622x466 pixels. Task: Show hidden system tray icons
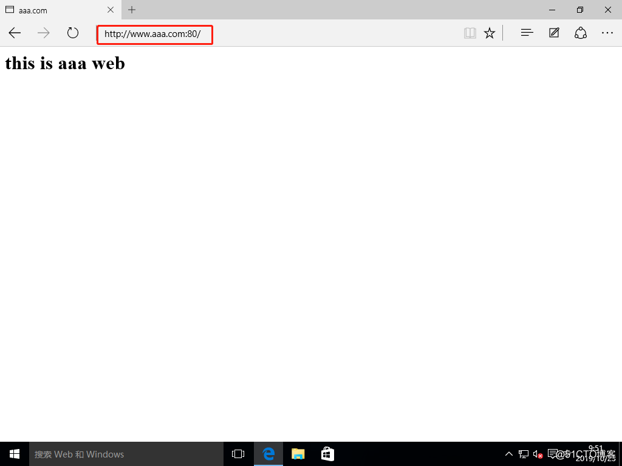point(509,454)
